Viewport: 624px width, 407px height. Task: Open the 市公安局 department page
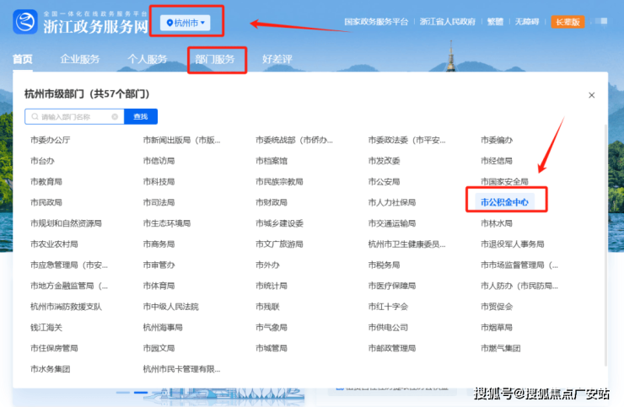click(x=385, y=181)
